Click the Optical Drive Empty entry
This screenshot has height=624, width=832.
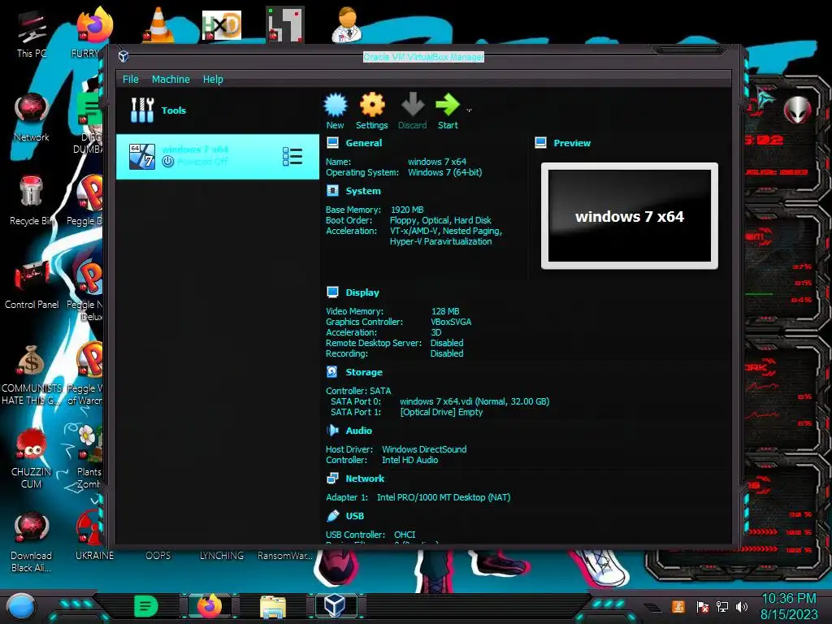(441, 412)
